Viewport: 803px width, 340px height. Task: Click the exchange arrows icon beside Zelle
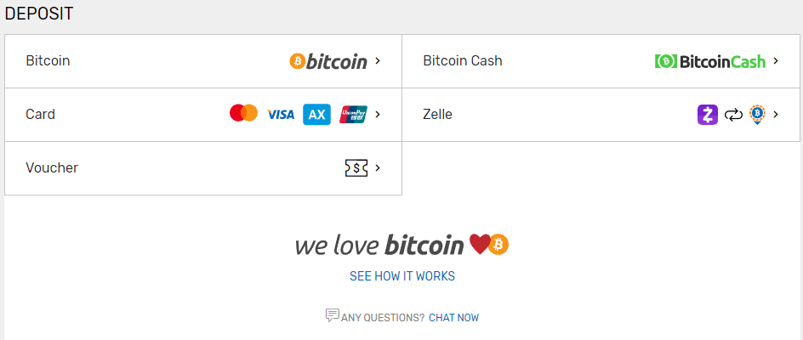point(733,116)
